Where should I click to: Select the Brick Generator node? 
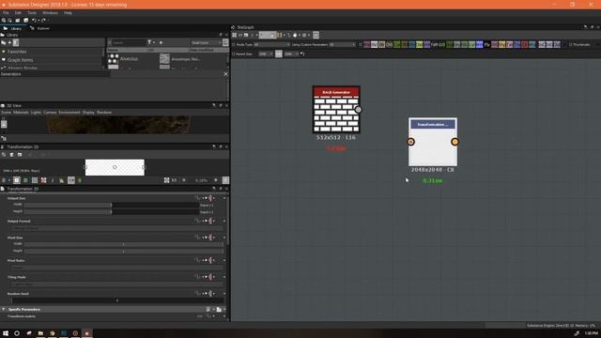pyautogui.click(x=336, y=110)
